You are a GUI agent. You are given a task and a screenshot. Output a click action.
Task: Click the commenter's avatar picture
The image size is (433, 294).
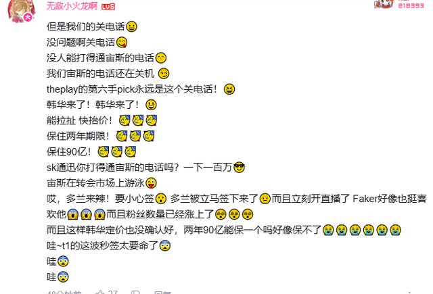coord(22,10)
